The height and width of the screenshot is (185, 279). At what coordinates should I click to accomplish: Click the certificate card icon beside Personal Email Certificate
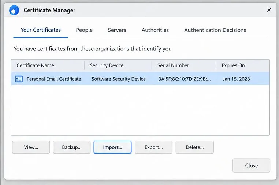(x=19, y=79)
